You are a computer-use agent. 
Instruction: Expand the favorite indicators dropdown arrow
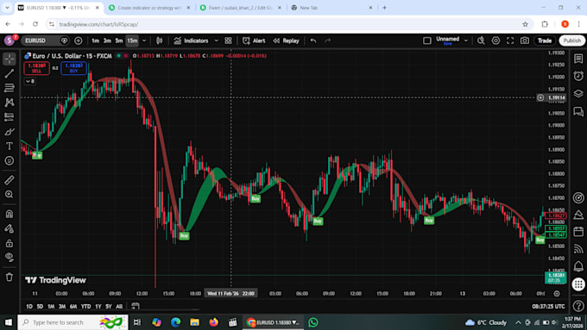click(x=217, y=40)
